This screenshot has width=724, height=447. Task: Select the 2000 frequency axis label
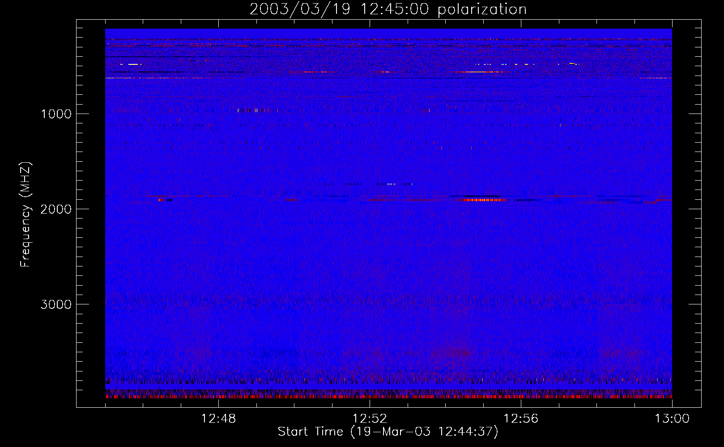pyautogui.click(x=56, y=209)
